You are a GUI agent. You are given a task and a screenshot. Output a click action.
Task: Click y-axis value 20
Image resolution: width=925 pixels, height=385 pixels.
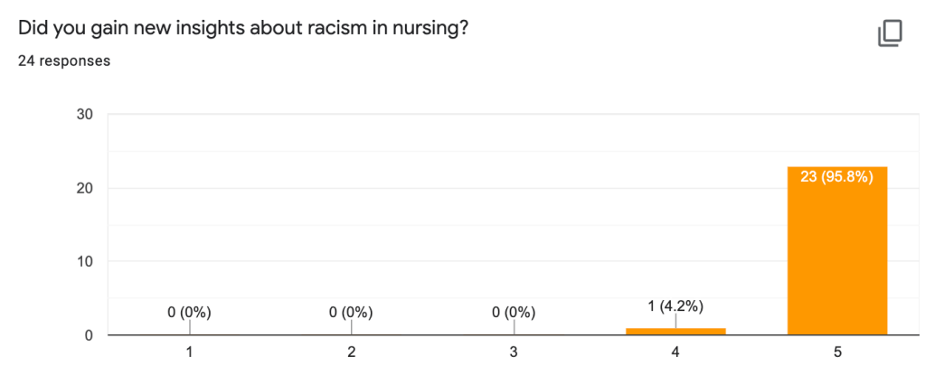point(85,188)
